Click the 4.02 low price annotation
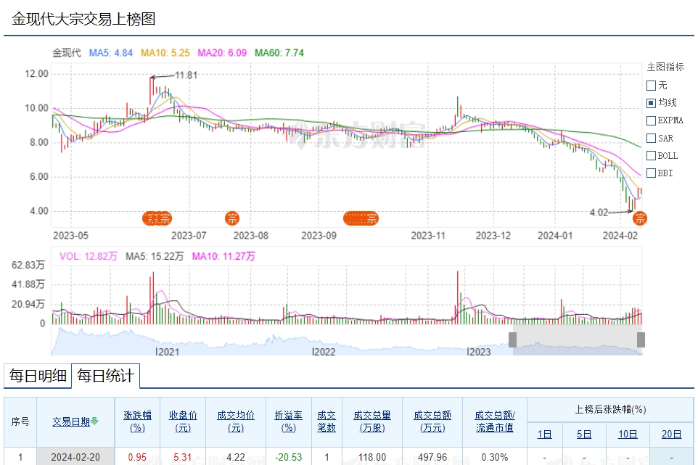This screenshot has width=698, height=465. (x=599, y=213)
